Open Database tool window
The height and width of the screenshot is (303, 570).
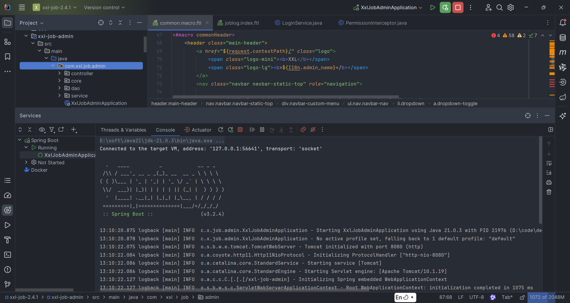pos(563,38)
